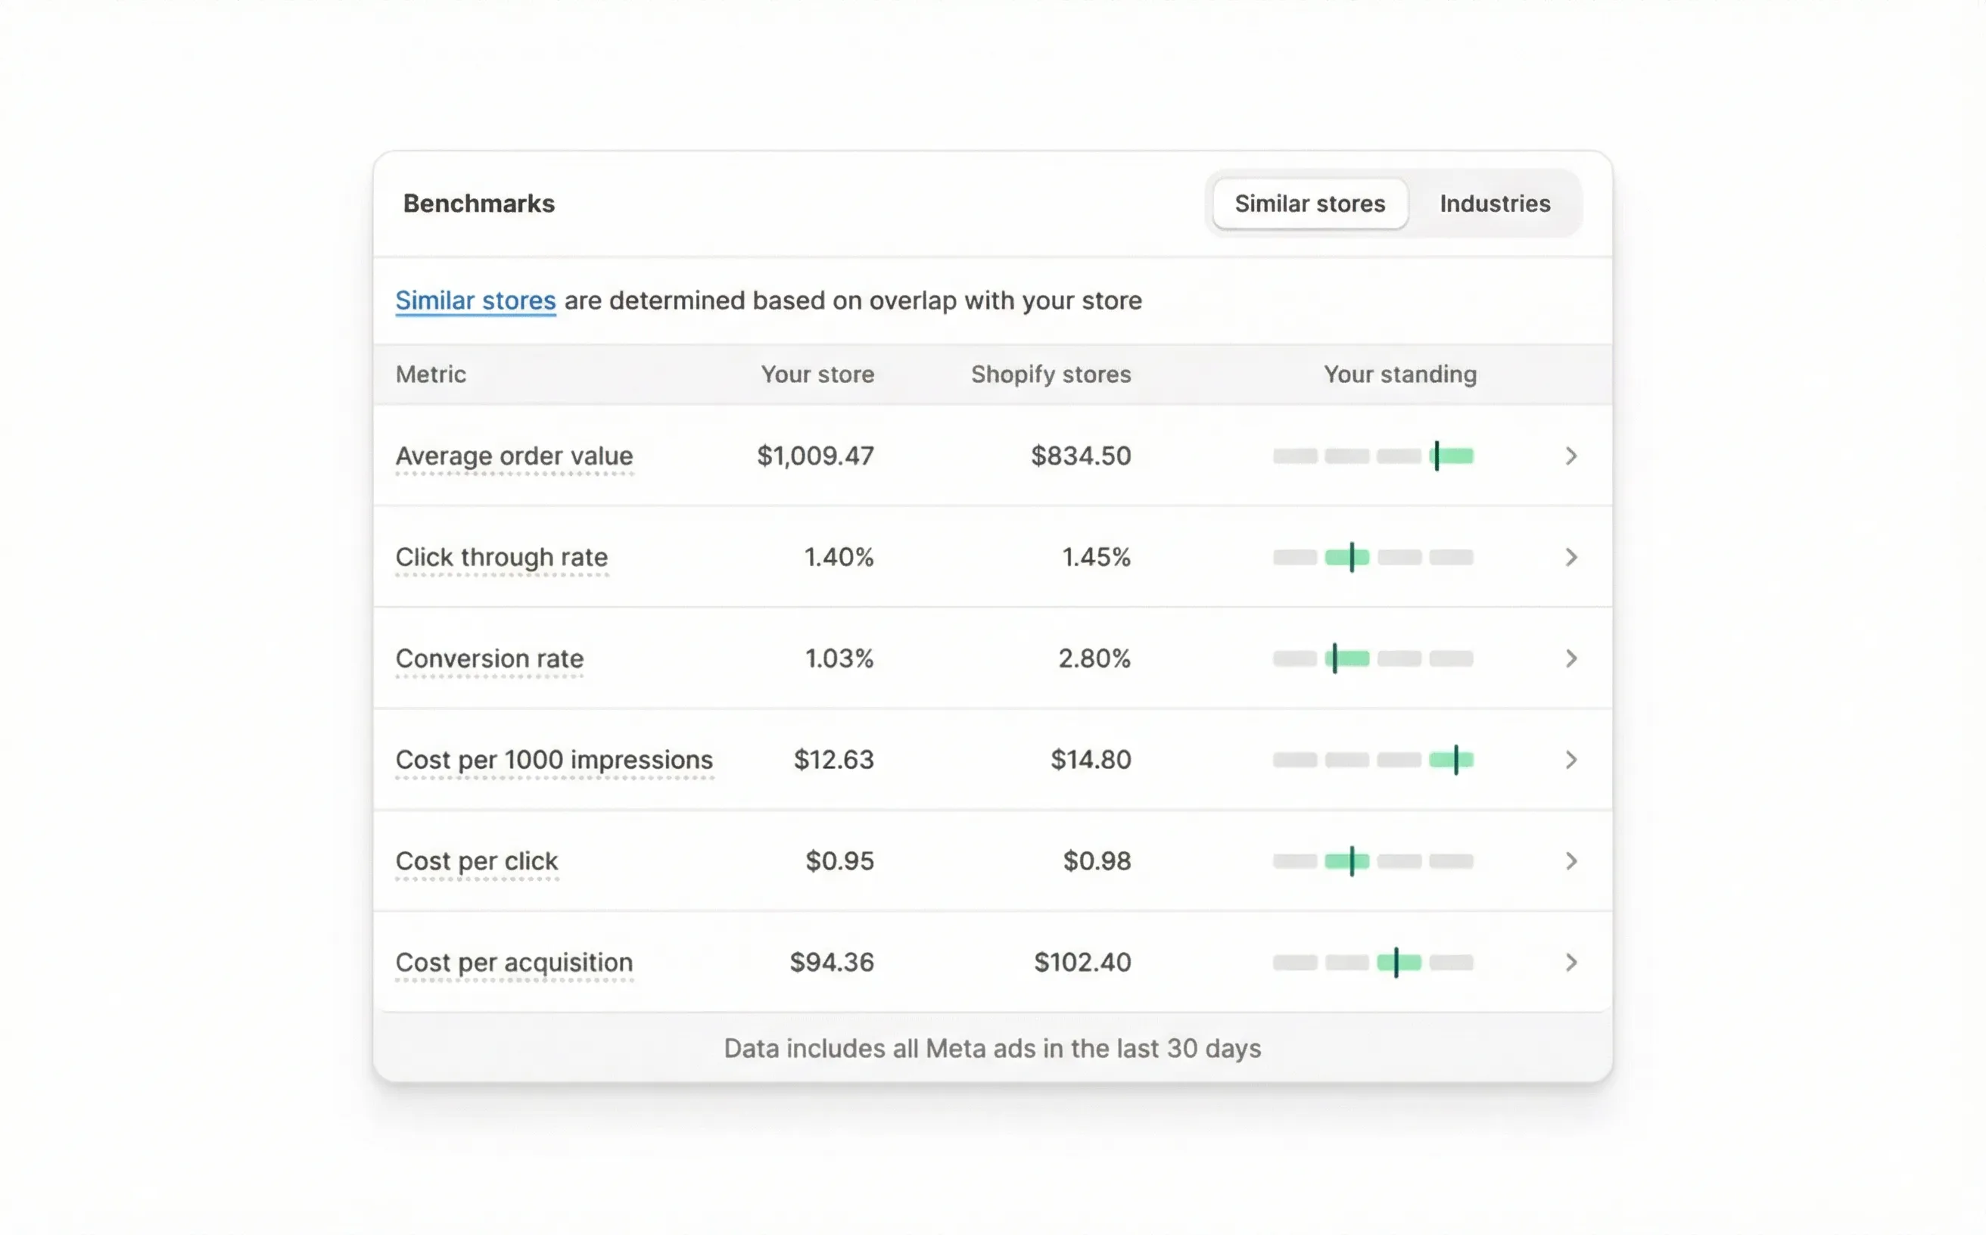Screen dimensions: 1986x1235
Task: Click the Click through rate metric label
Action: [502, 557]
